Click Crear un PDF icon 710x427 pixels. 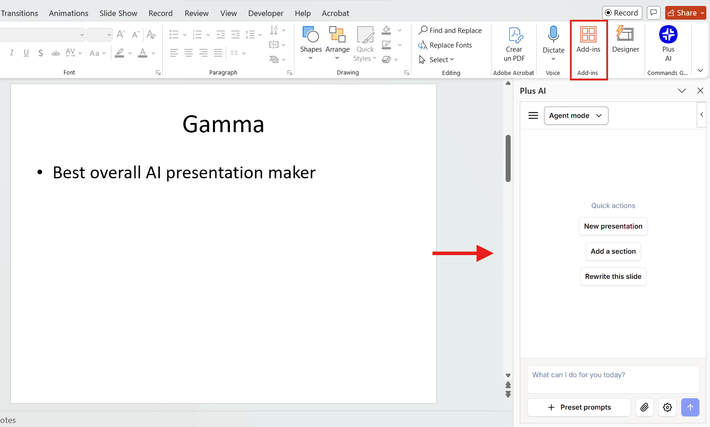(514, 43)
